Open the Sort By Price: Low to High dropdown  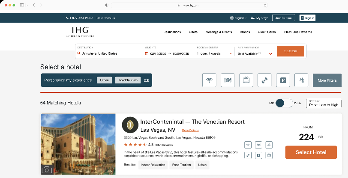click(324, 104)
